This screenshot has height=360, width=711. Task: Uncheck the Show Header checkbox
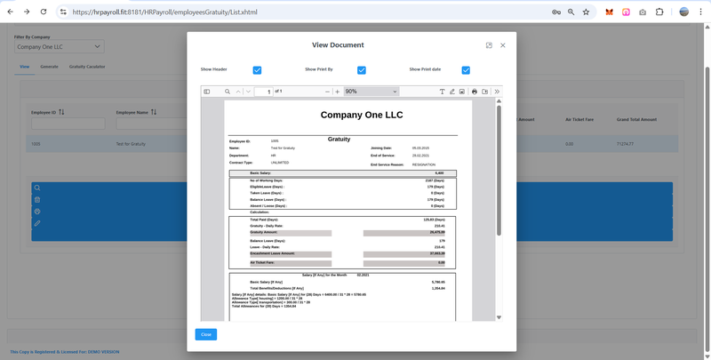257,69
